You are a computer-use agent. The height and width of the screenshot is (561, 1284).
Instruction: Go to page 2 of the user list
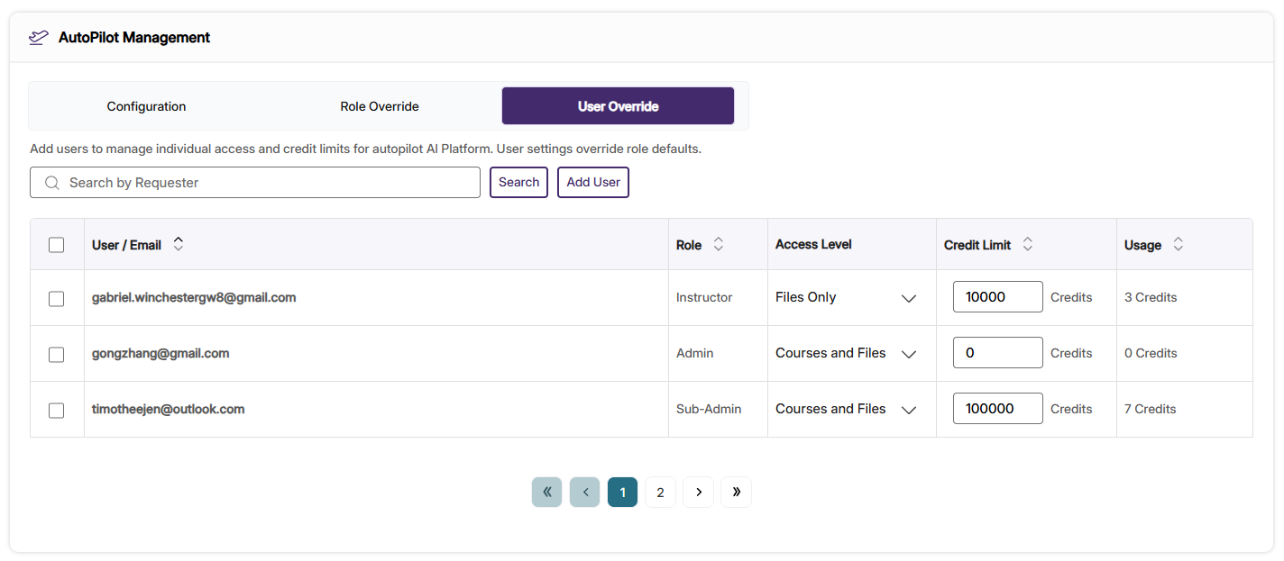[660, 492]
